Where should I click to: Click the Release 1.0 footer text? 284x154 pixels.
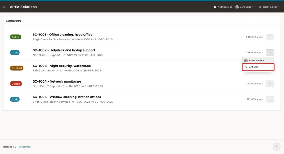click(10, 147)
